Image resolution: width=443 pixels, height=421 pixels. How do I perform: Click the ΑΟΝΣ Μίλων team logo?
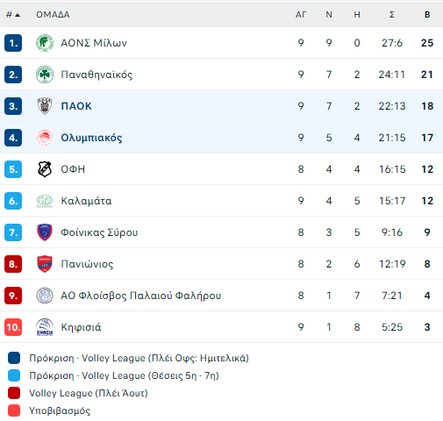(45, 43)
